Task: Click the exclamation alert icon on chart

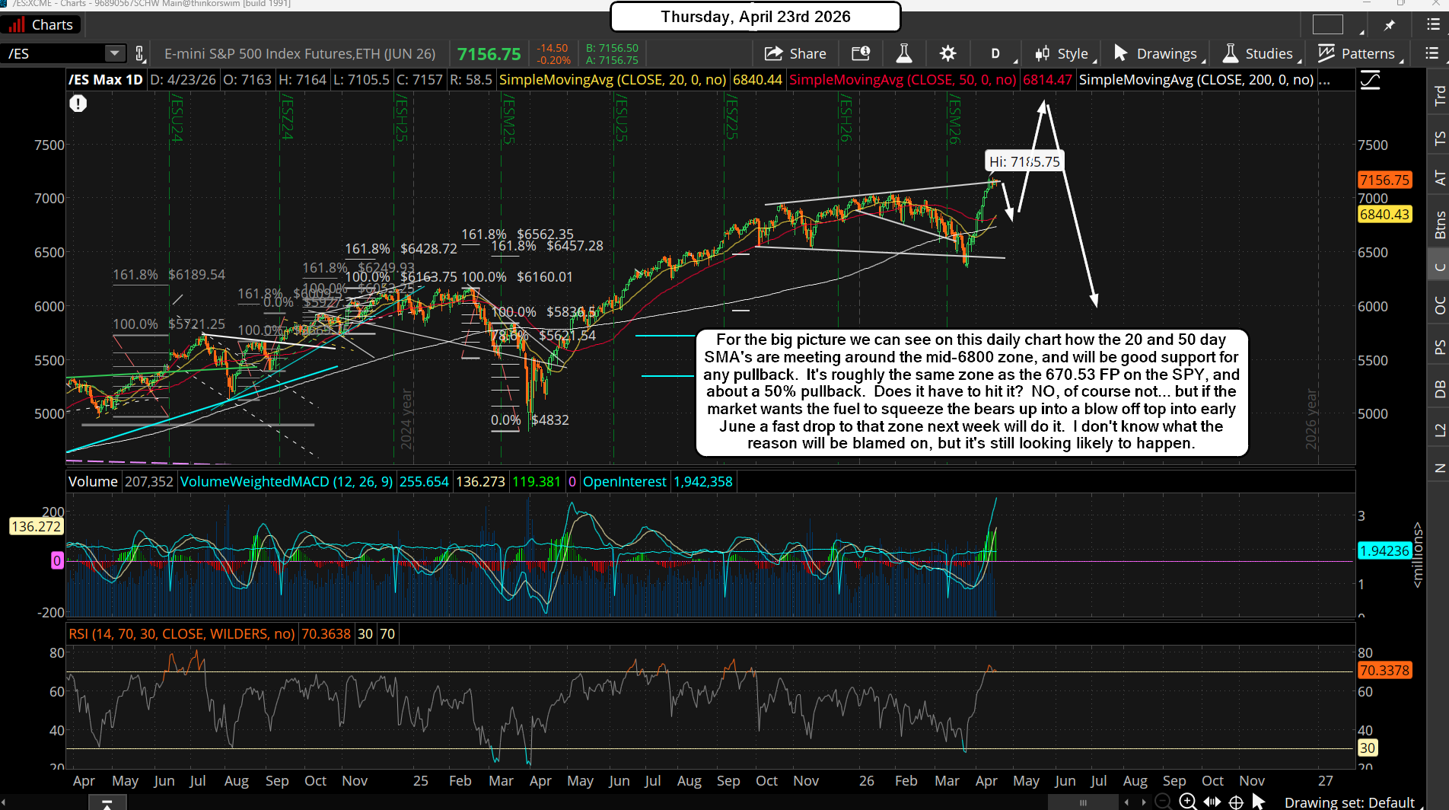Action: (x=78, y=104)
